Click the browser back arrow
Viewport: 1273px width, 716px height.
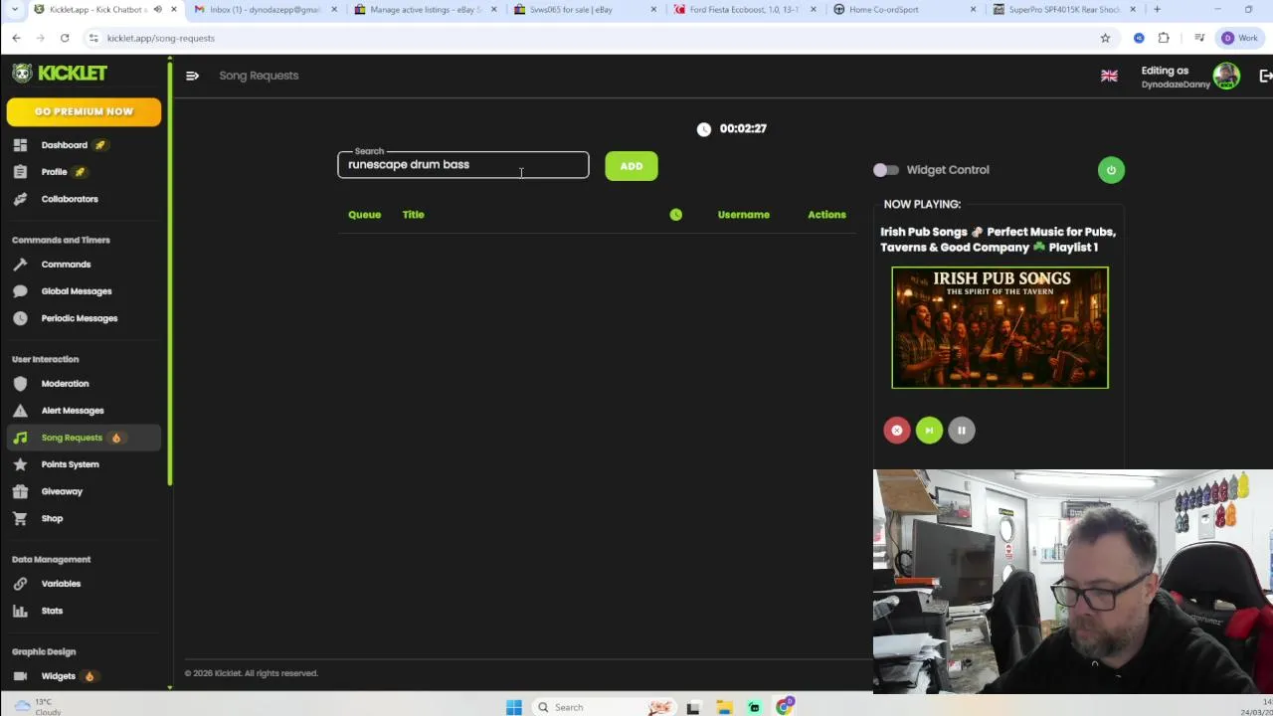coord(16,38)
